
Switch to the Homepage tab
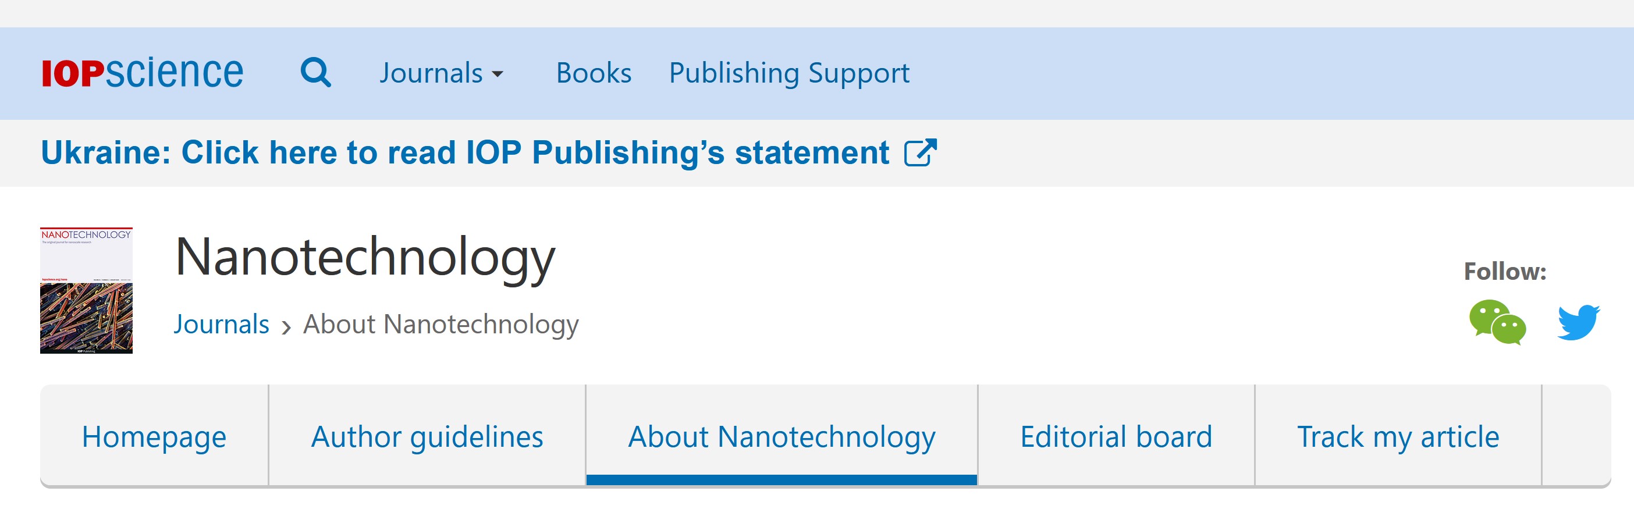pyautogui.click(x=154, y=437)
